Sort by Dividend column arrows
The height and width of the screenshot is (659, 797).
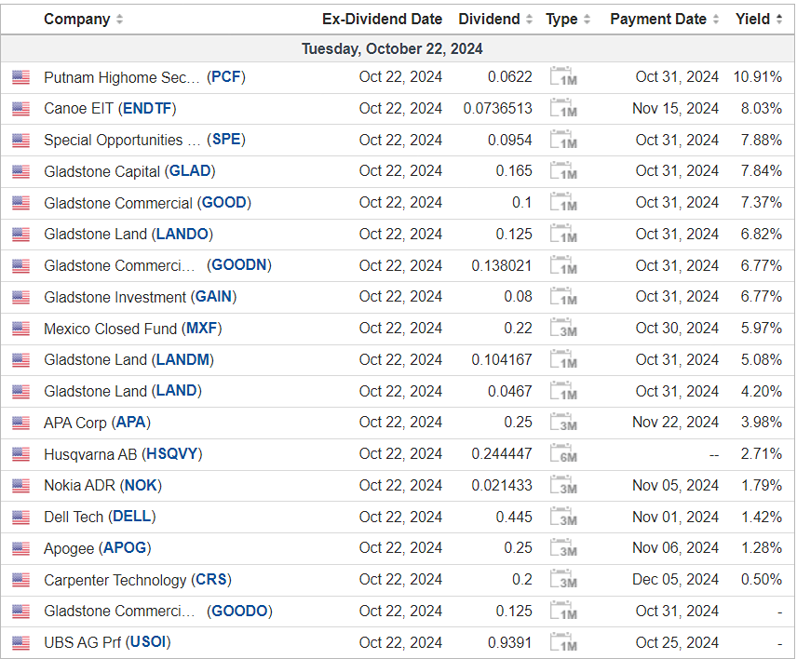(529, 20)
